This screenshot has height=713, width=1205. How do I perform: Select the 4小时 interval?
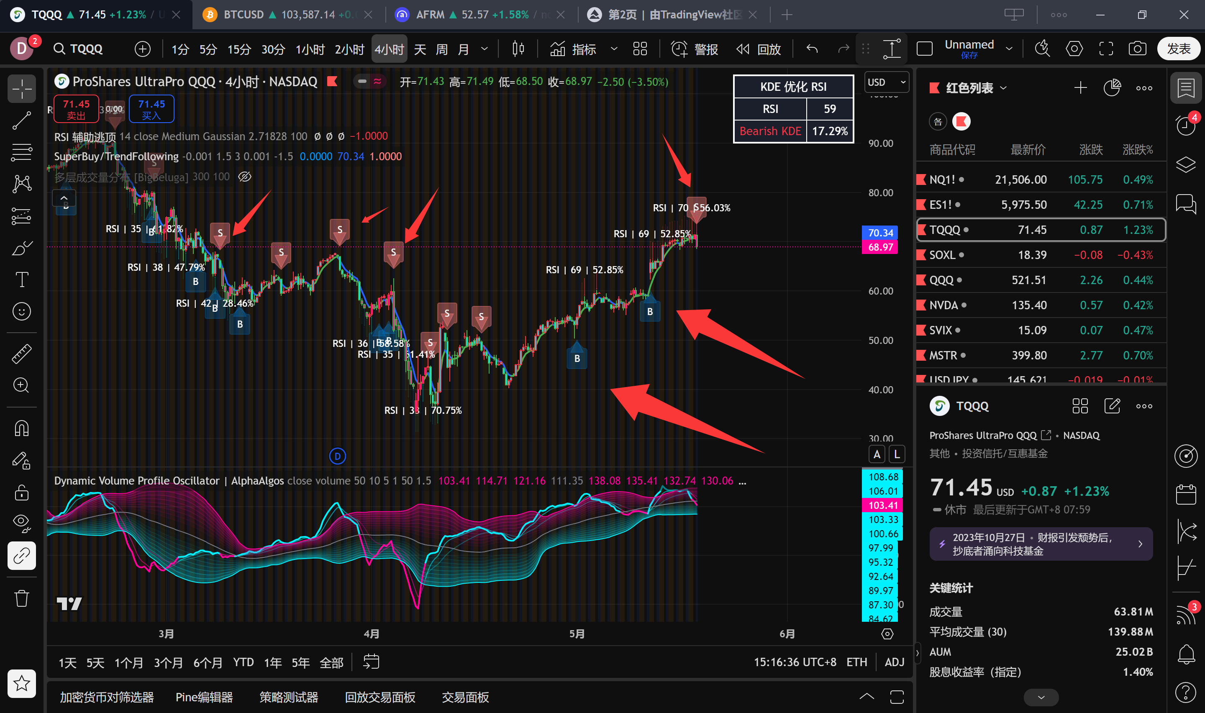coord(389,49)
